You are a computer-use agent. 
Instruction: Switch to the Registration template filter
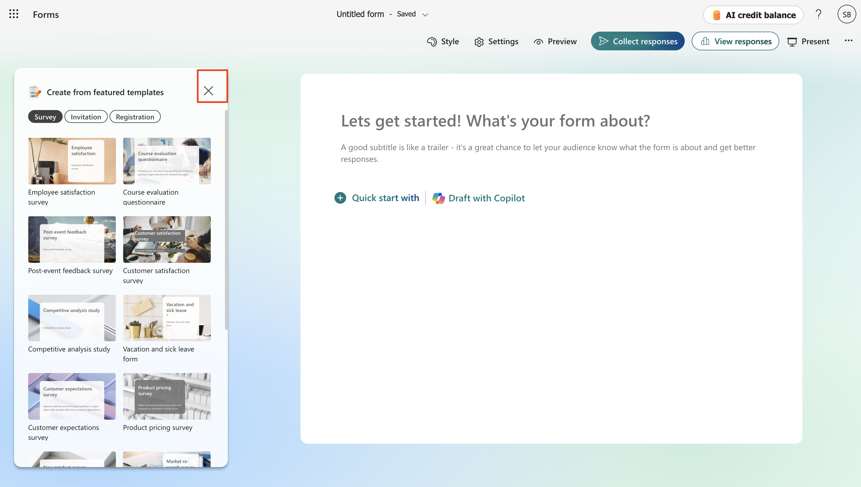point(135,116)
